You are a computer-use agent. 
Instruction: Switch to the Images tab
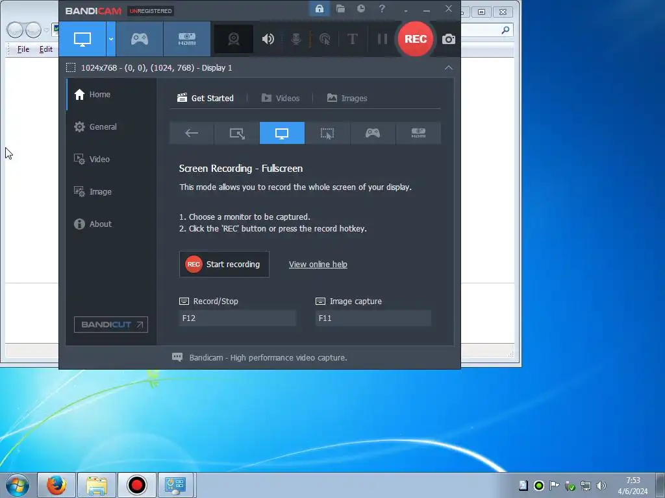pyautogui.click(x=347, y=99)
